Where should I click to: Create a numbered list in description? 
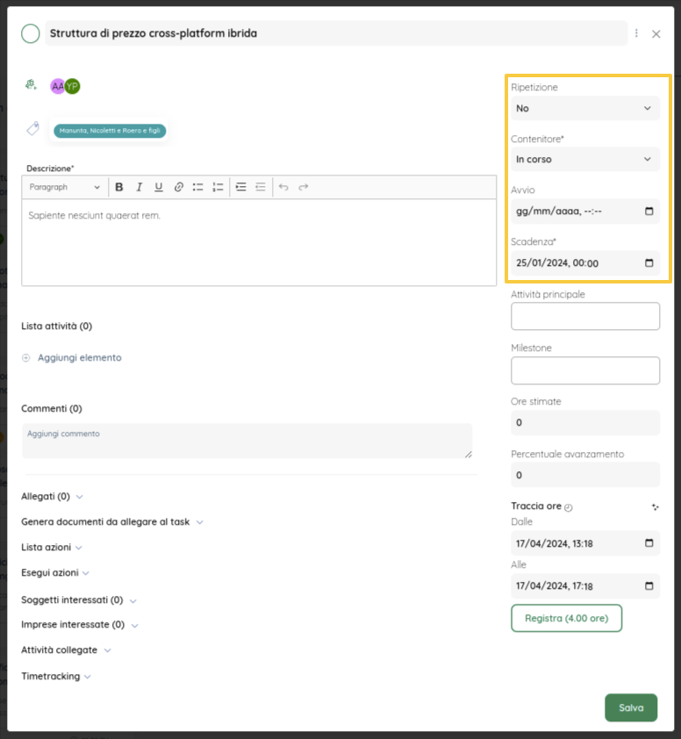218,187
